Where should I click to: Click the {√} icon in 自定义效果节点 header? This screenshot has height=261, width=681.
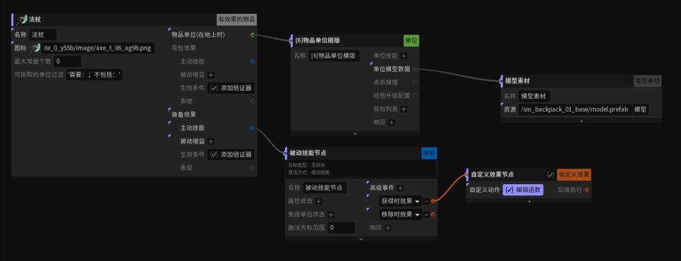(x=550, y=175)
